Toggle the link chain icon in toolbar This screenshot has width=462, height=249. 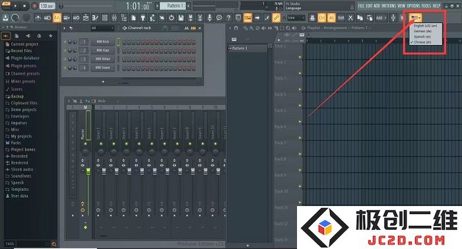pos(276,18)
